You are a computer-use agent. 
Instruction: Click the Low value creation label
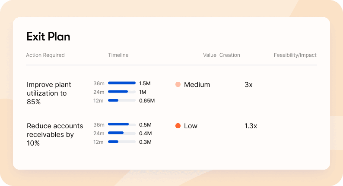(x=191, y=126)
